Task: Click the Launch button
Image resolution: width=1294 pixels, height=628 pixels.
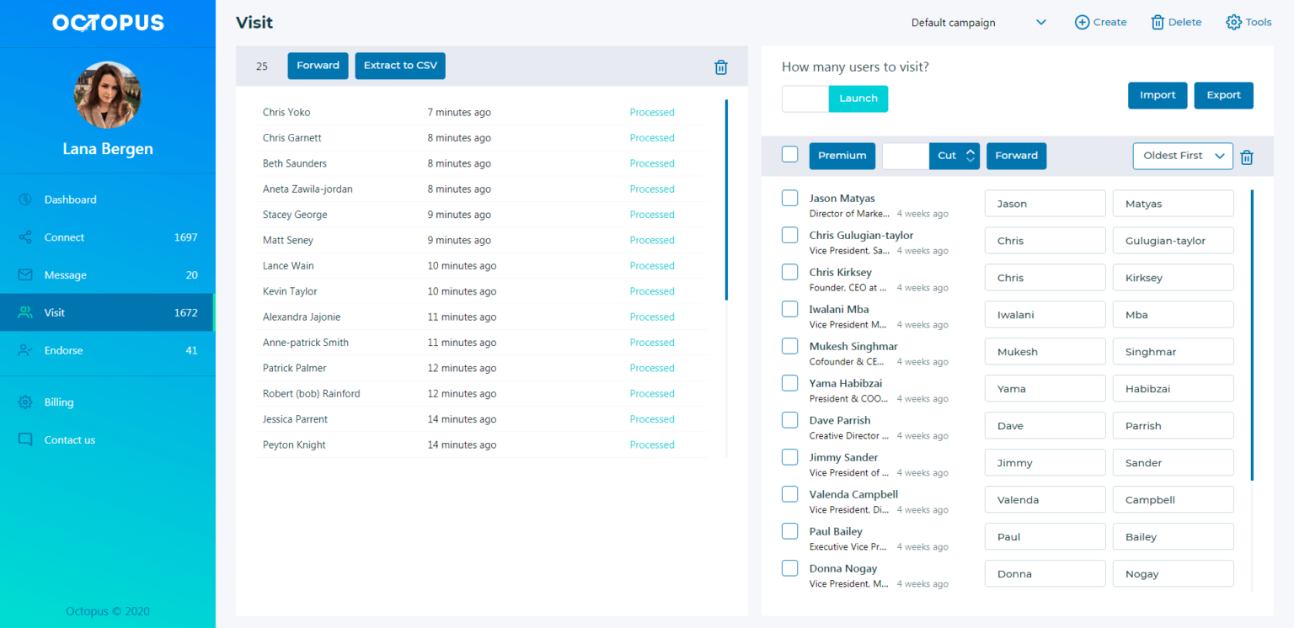Action: pos(858,98)
